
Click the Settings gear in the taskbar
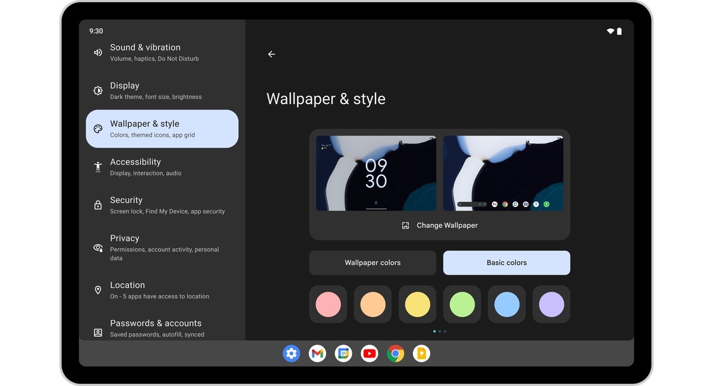pos(291,354)
